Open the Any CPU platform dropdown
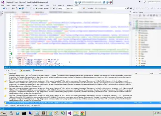This screenshot has height=116, width=161. [x=74, y=9]
